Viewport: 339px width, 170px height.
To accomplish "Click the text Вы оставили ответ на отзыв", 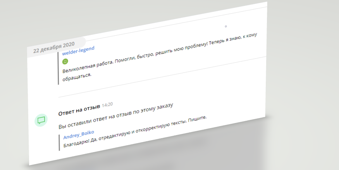I will click(x=116, y=116).
